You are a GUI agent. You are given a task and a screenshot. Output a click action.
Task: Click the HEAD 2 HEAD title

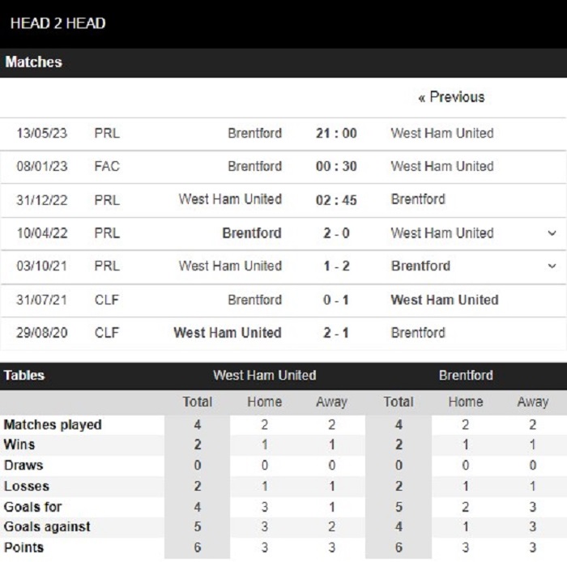[x=58, y=23]
